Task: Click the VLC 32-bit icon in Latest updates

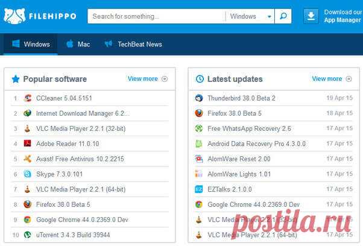Action: click(199, 219)
